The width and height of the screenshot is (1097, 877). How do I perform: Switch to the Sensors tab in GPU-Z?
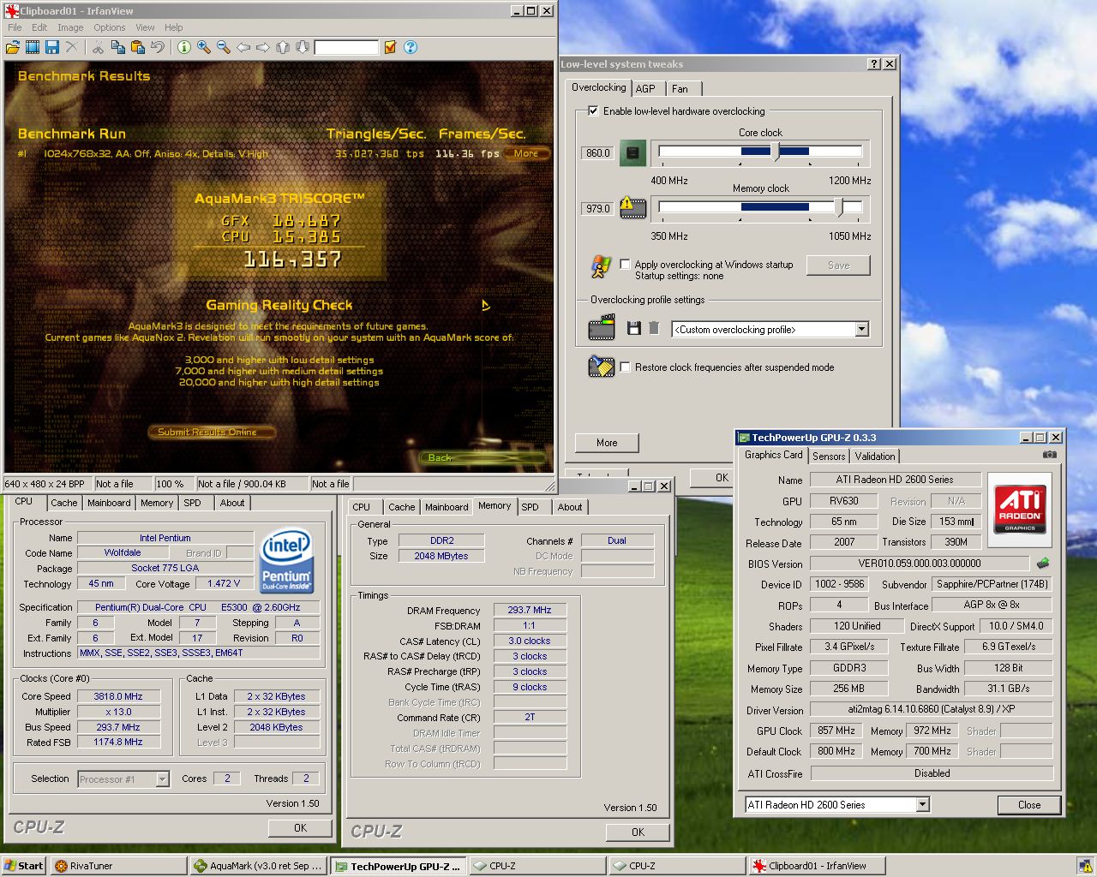(x=829, y=456)
